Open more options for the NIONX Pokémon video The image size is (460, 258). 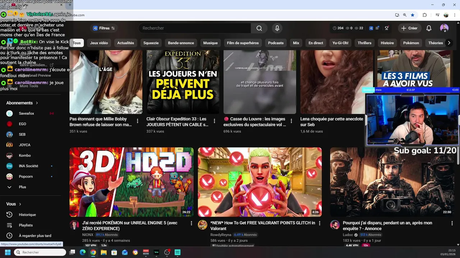(191, 223)
